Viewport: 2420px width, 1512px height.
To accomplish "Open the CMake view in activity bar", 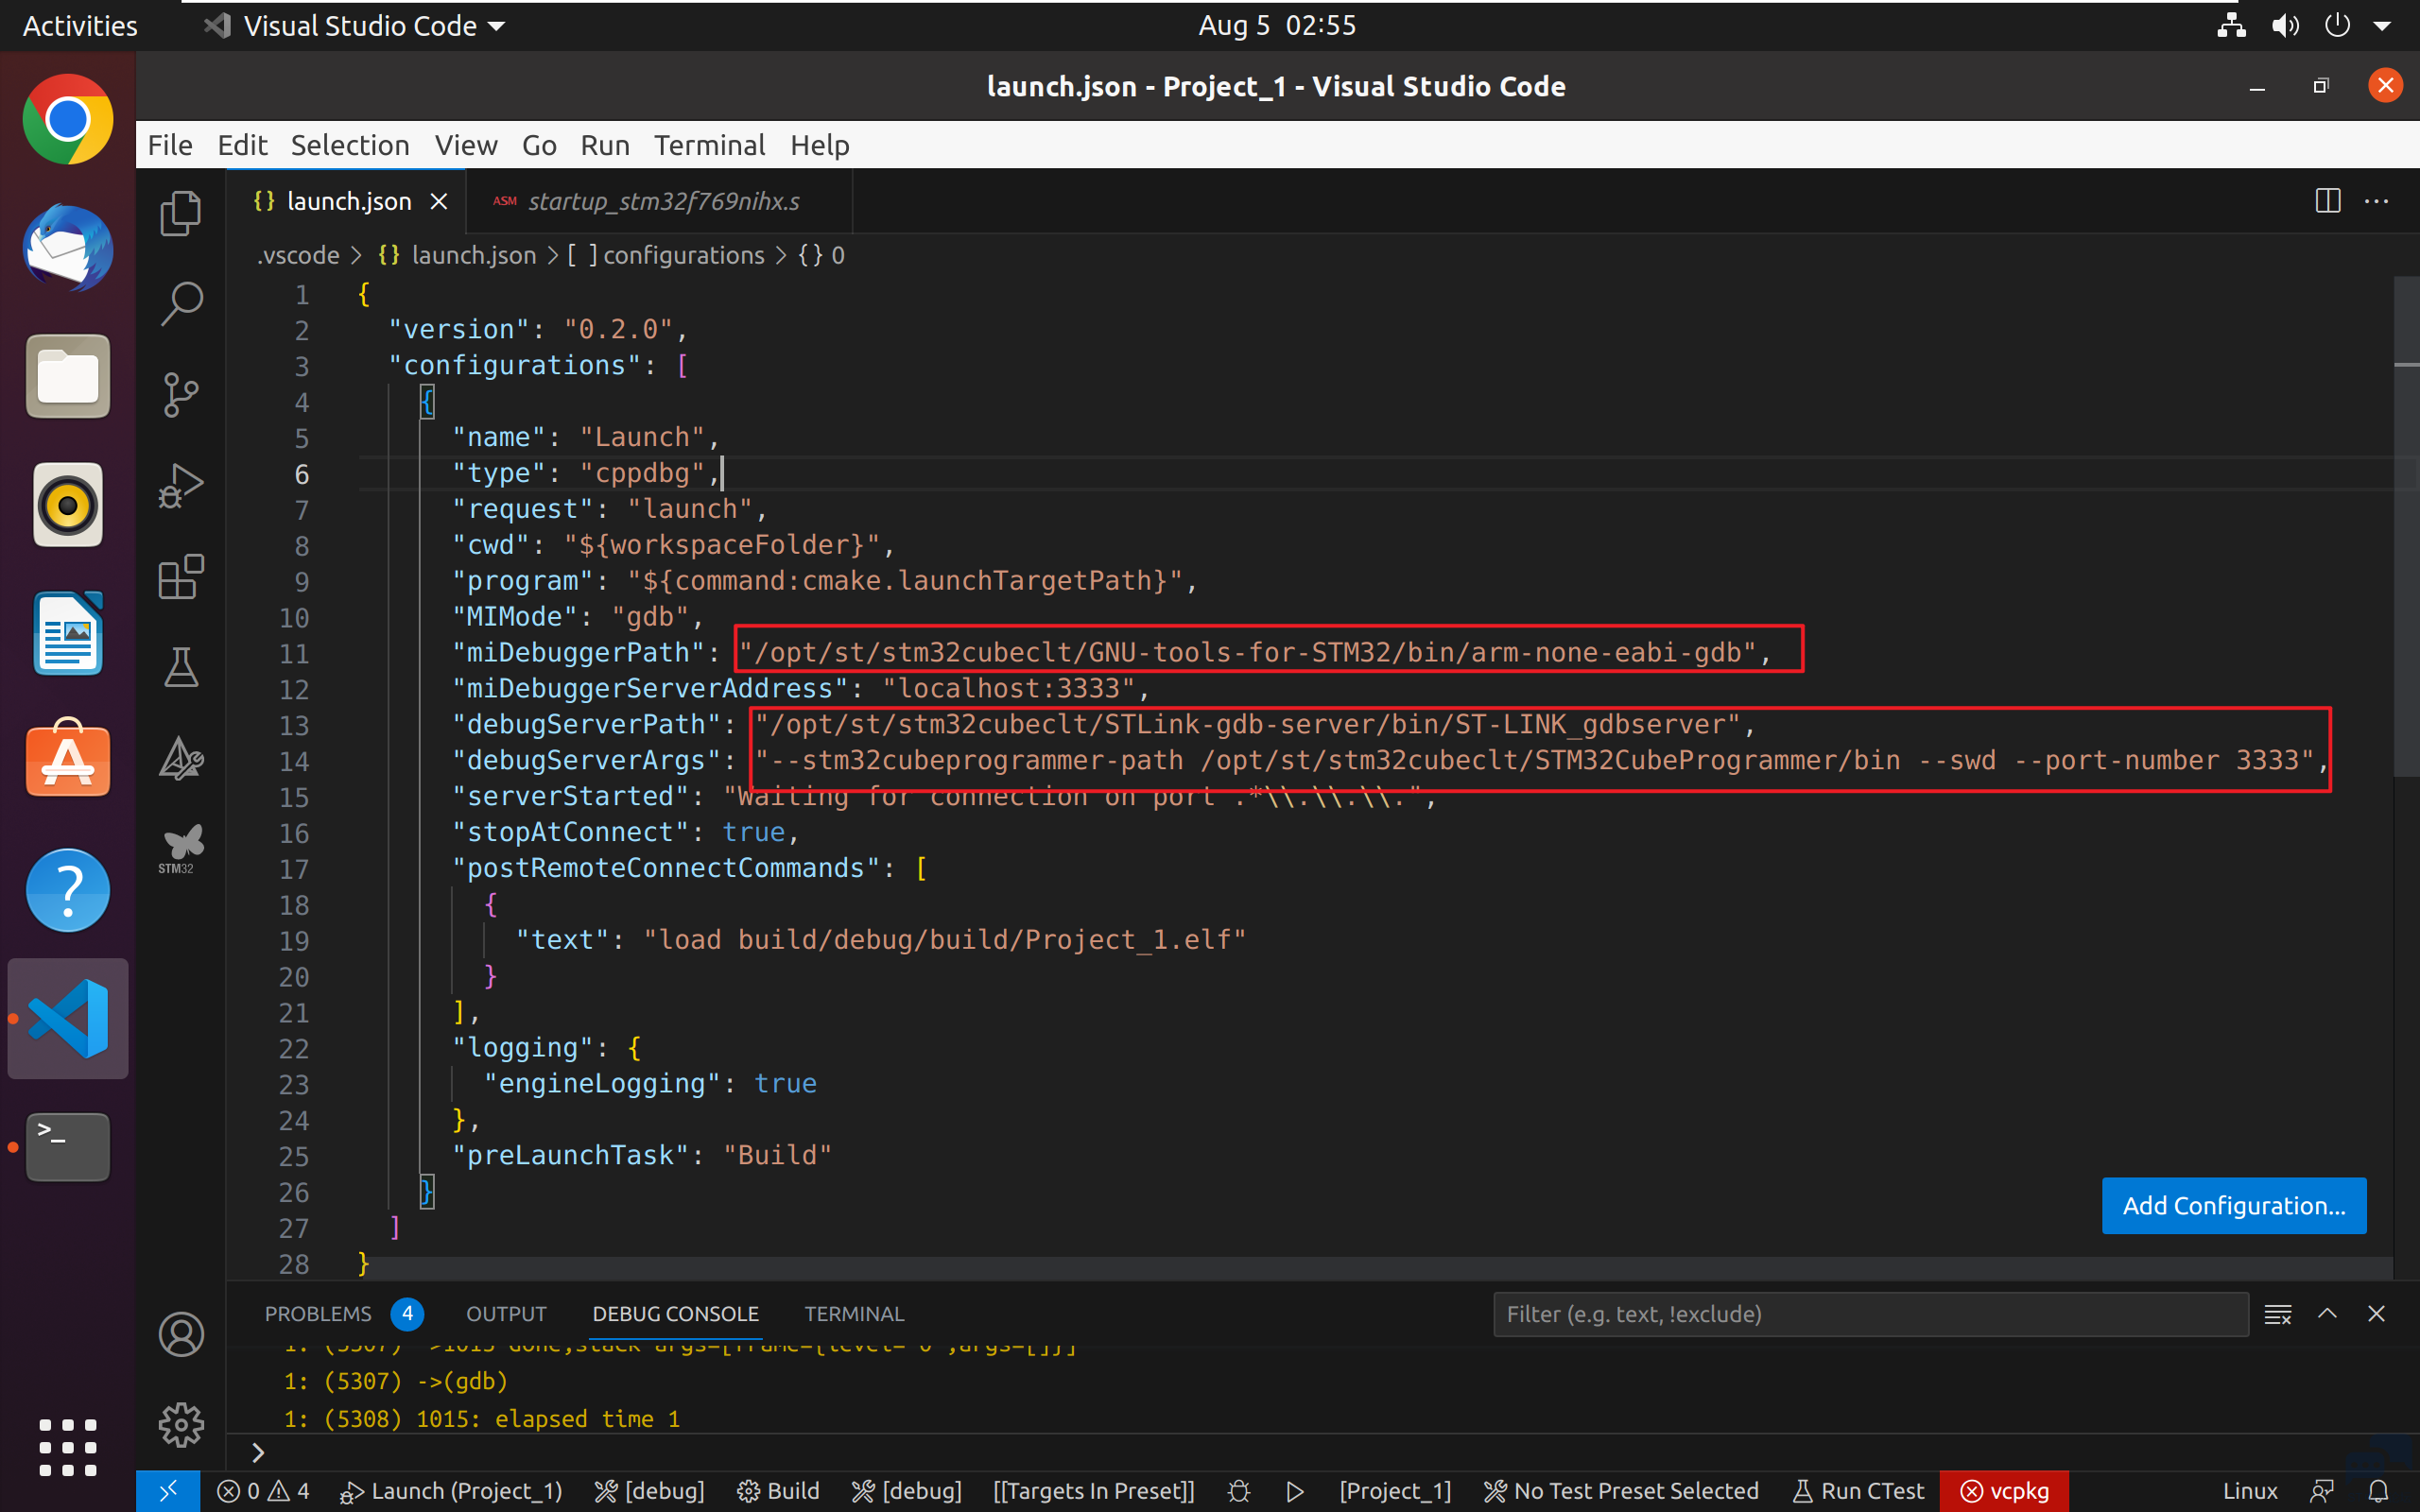I will (x=181, y=759).
